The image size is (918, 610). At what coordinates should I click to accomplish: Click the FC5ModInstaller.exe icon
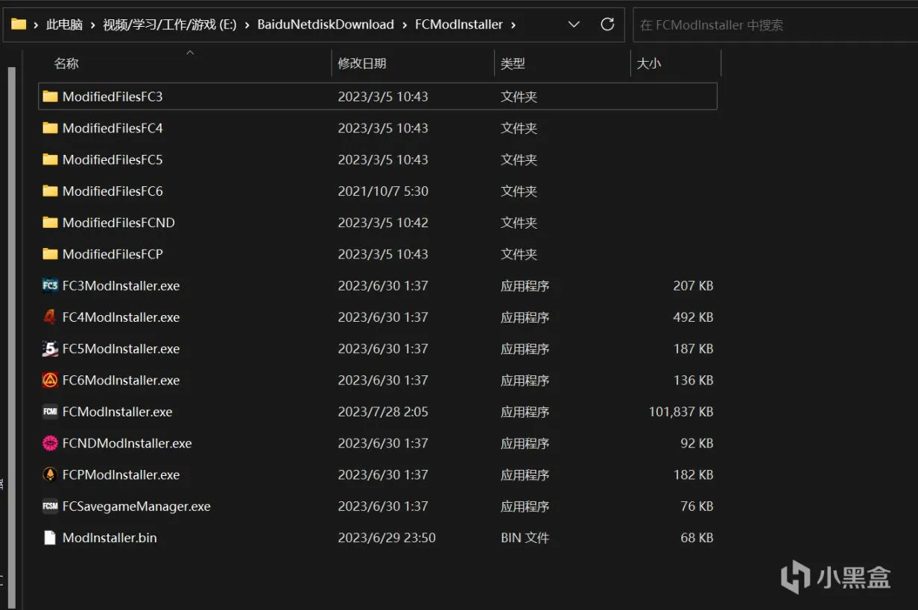click(x=50, y=349)
